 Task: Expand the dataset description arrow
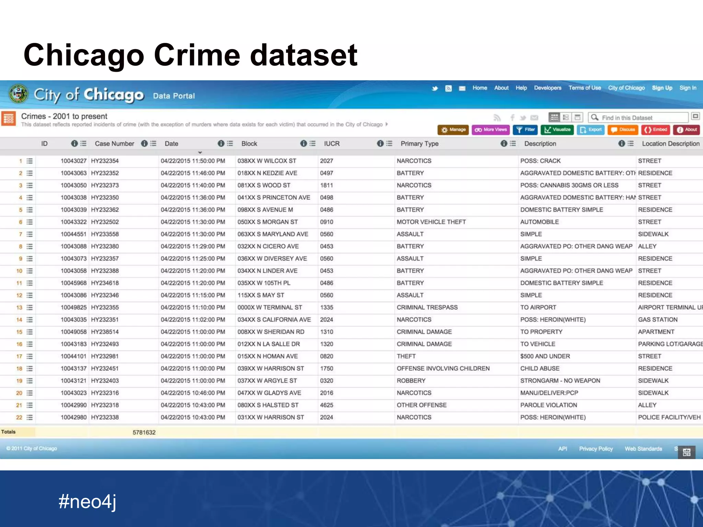point(387,124)
